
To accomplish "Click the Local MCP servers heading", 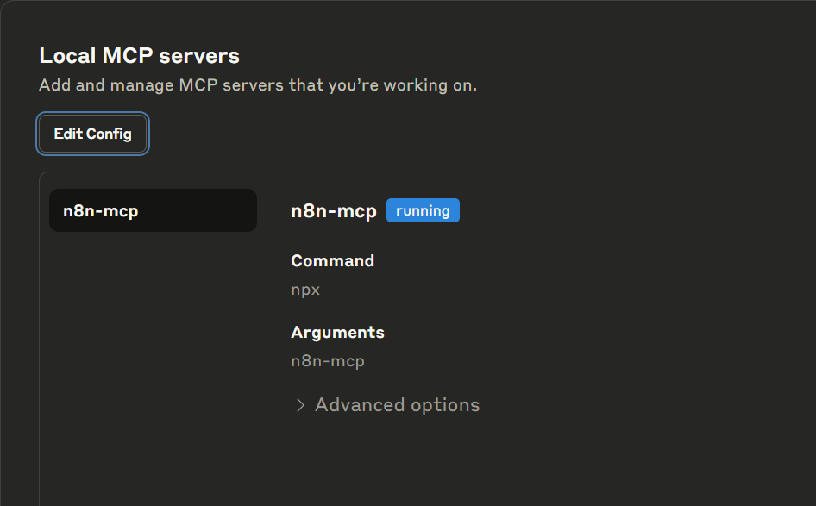I will [140, 56].
